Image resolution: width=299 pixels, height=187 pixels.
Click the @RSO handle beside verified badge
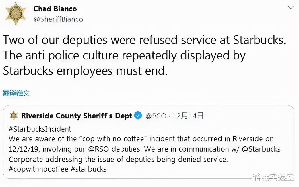click(x=156, y=116)
